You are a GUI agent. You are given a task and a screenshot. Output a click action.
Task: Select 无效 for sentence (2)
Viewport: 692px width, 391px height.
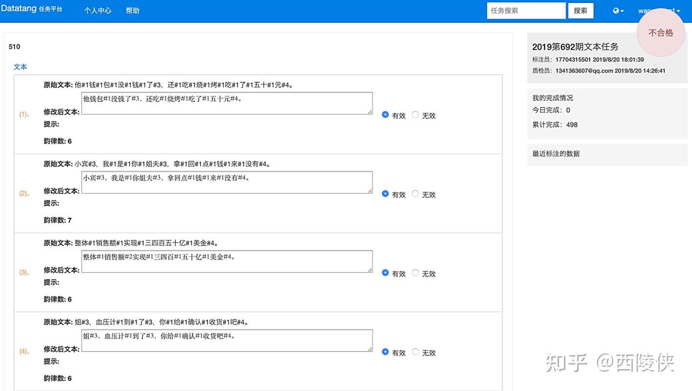point(415,193)
